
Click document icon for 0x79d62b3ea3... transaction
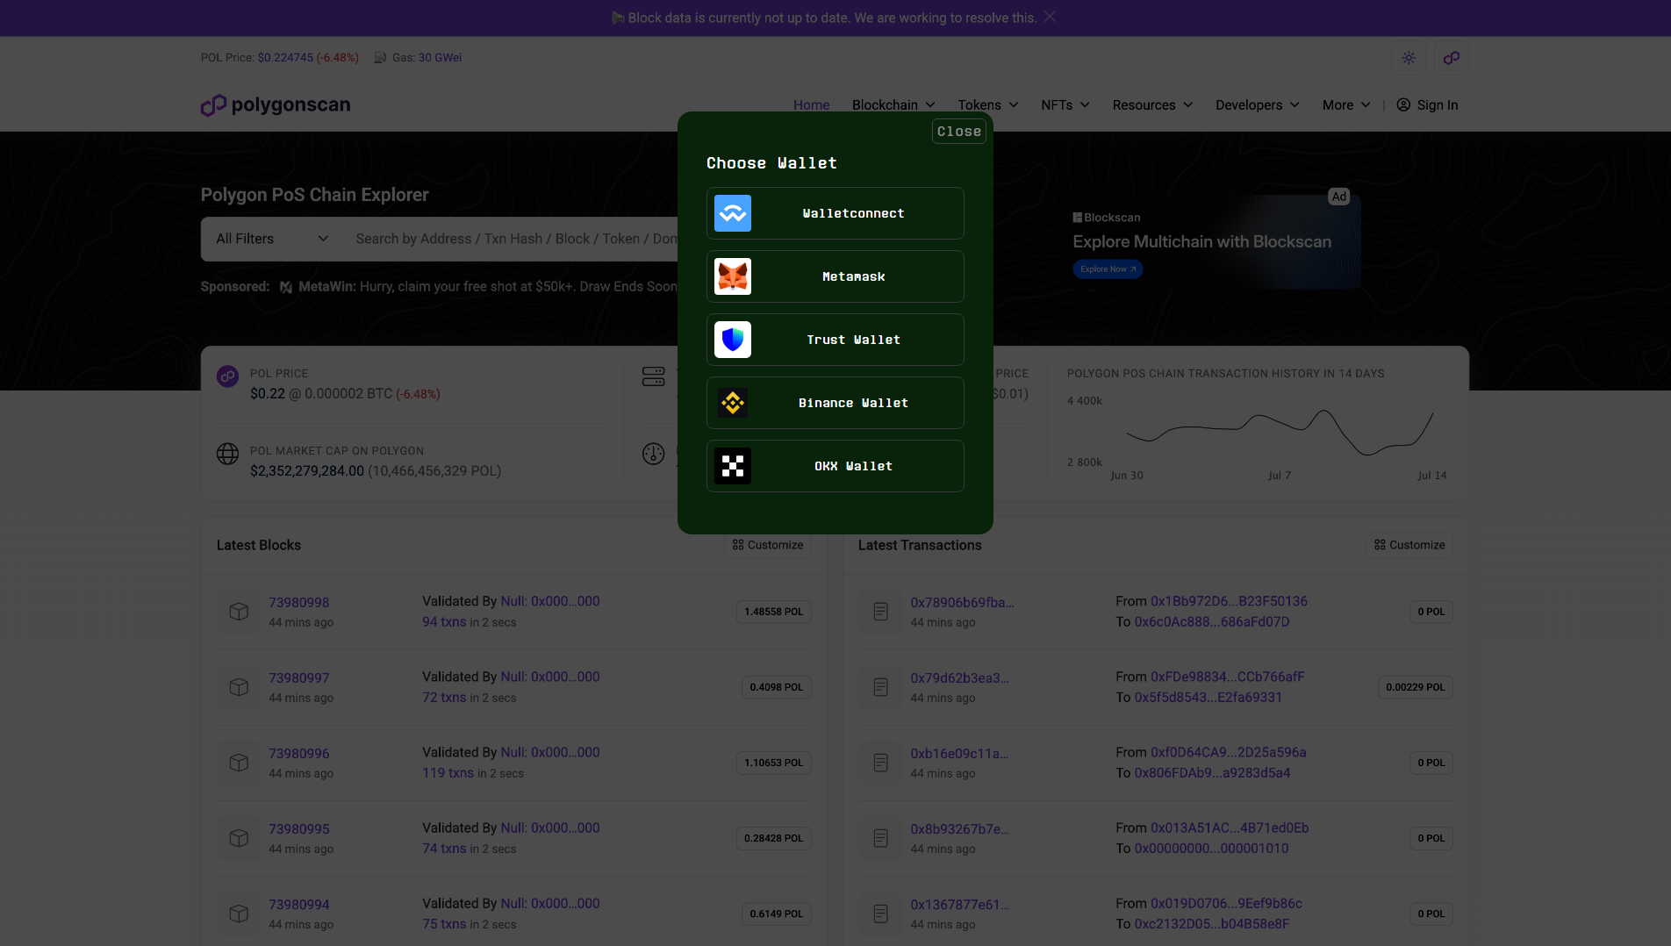click(x=880, y=687)
